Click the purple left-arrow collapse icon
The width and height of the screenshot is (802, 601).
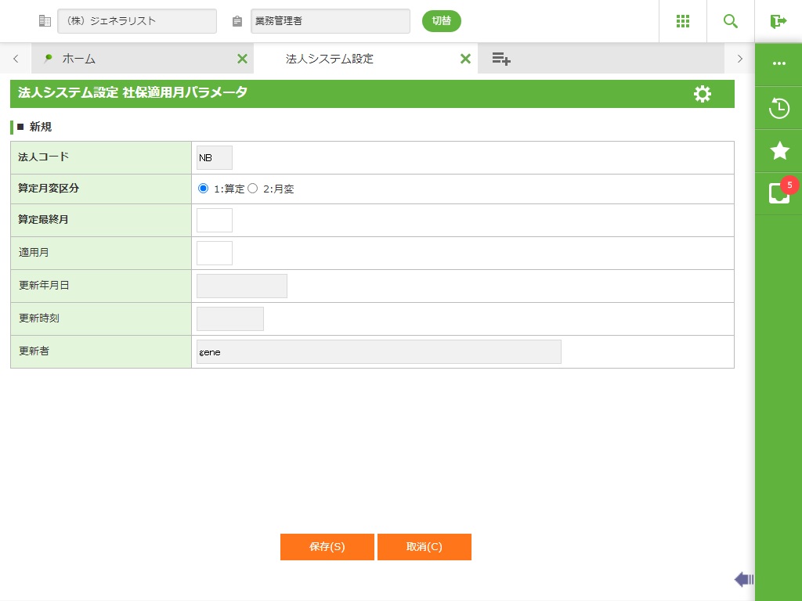[x=743, y=579]
